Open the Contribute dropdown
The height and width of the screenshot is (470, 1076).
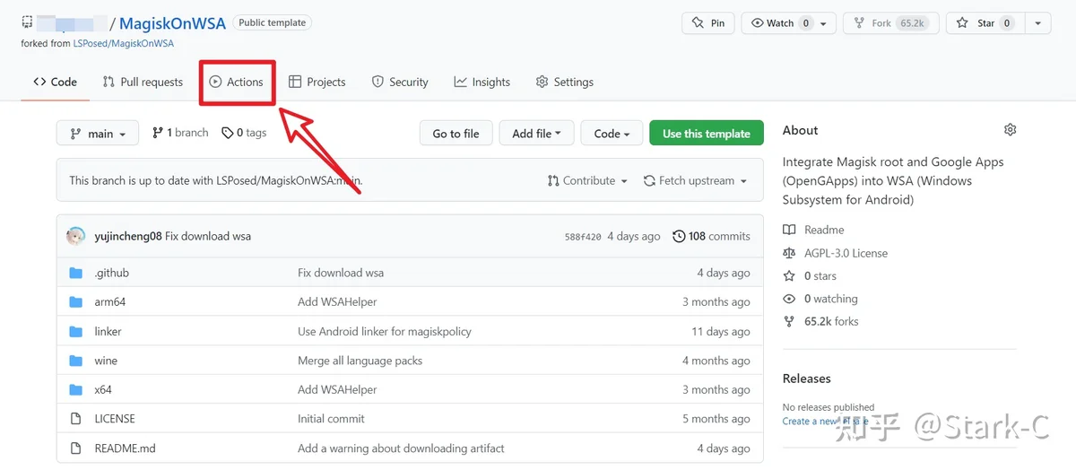(587, 180)
